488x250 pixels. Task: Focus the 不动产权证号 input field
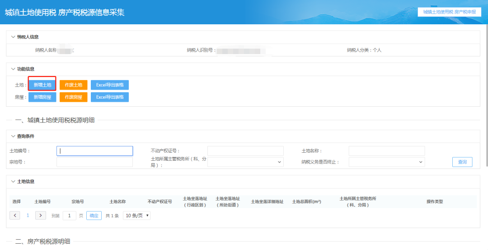tap(245, 151)
